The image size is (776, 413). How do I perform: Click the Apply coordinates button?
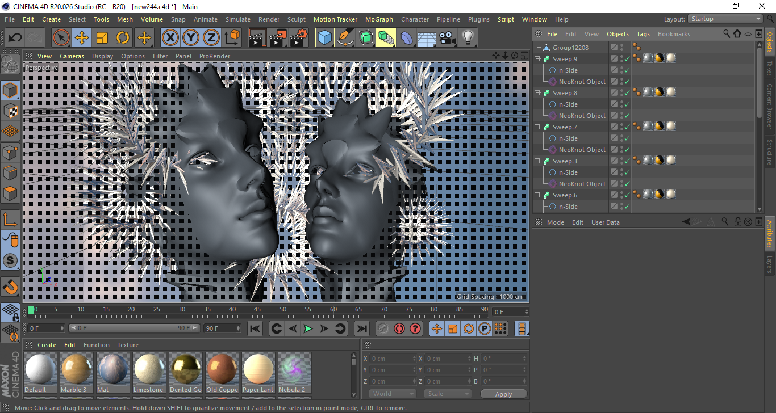(x=503, y=394)
